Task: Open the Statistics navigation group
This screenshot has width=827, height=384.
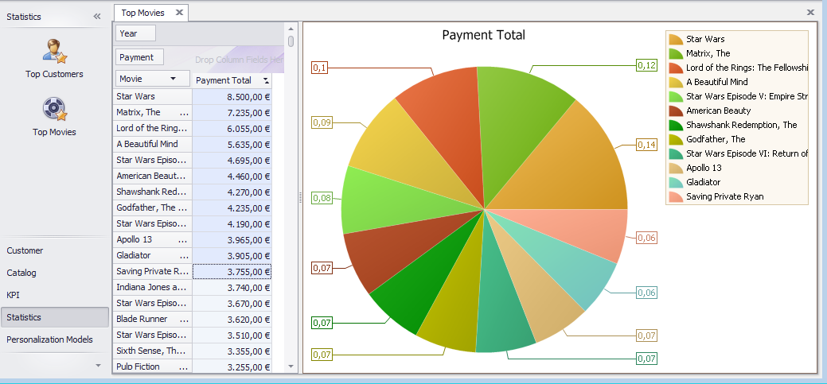Action: [55, 317]
